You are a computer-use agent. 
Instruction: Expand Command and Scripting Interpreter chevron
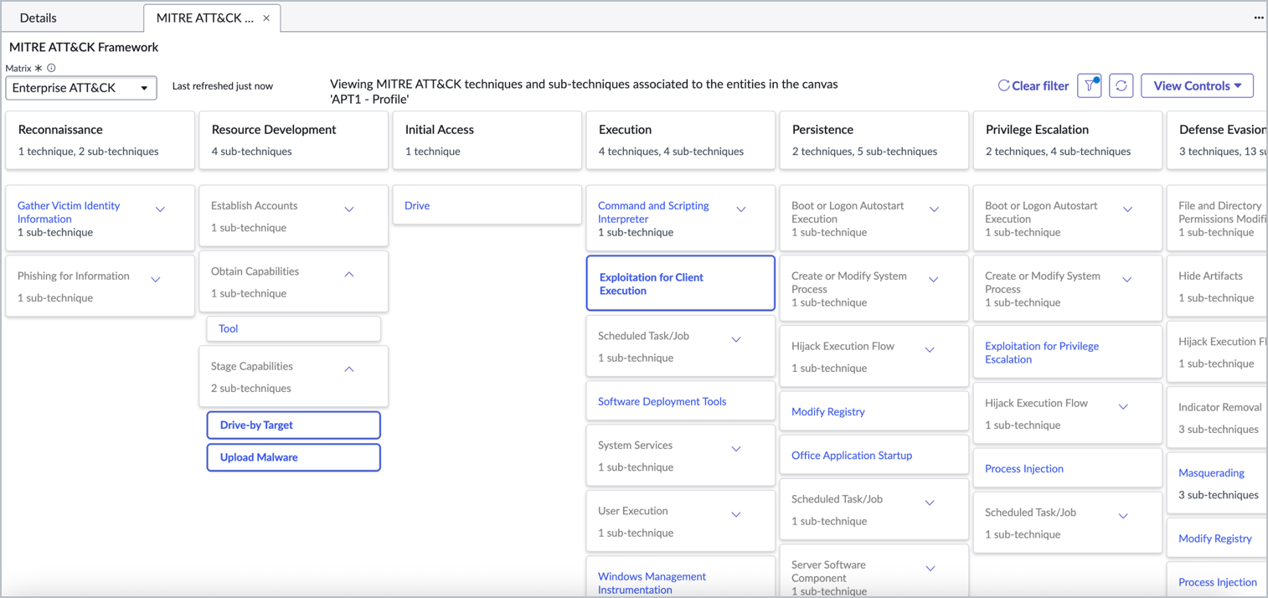(740, 209)
